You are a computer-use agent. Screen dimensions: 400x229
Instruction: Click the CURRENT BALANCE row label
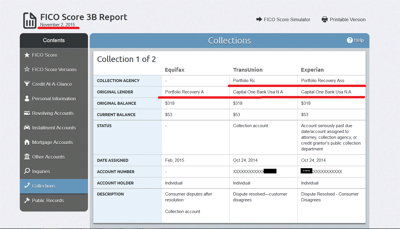[116, 115]
